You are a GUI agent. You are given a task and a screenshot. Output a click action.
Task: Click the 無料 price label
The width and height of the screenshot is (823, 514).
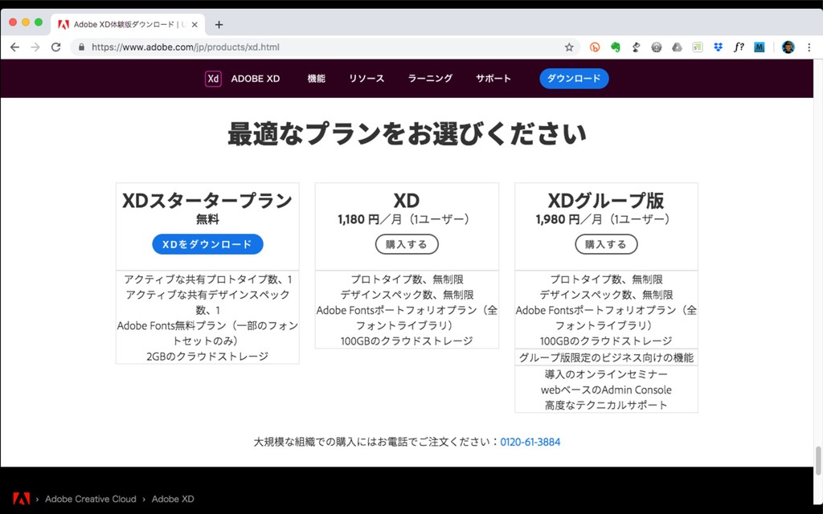click(207, 219)
